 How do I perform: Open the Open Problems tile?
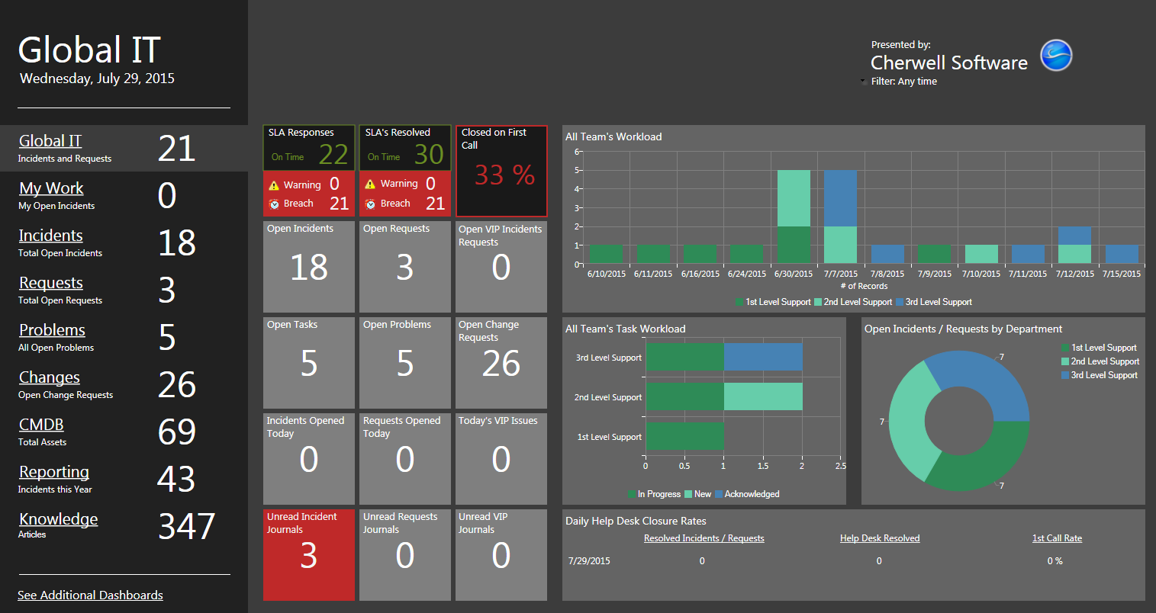click(x=405, y=363)
